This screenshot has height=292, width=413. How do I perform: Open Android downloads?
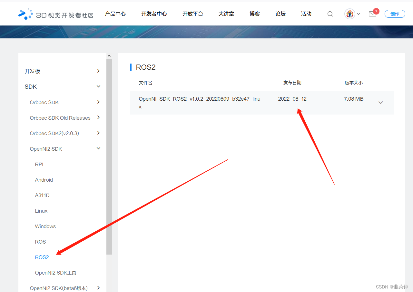point(44,180)
